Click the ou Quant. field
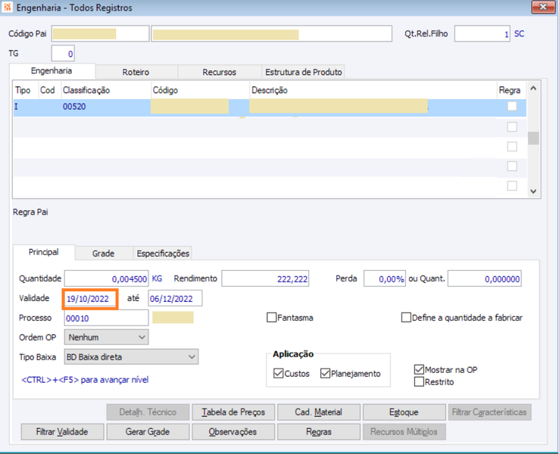559x454 pixels. coord(485,278)
